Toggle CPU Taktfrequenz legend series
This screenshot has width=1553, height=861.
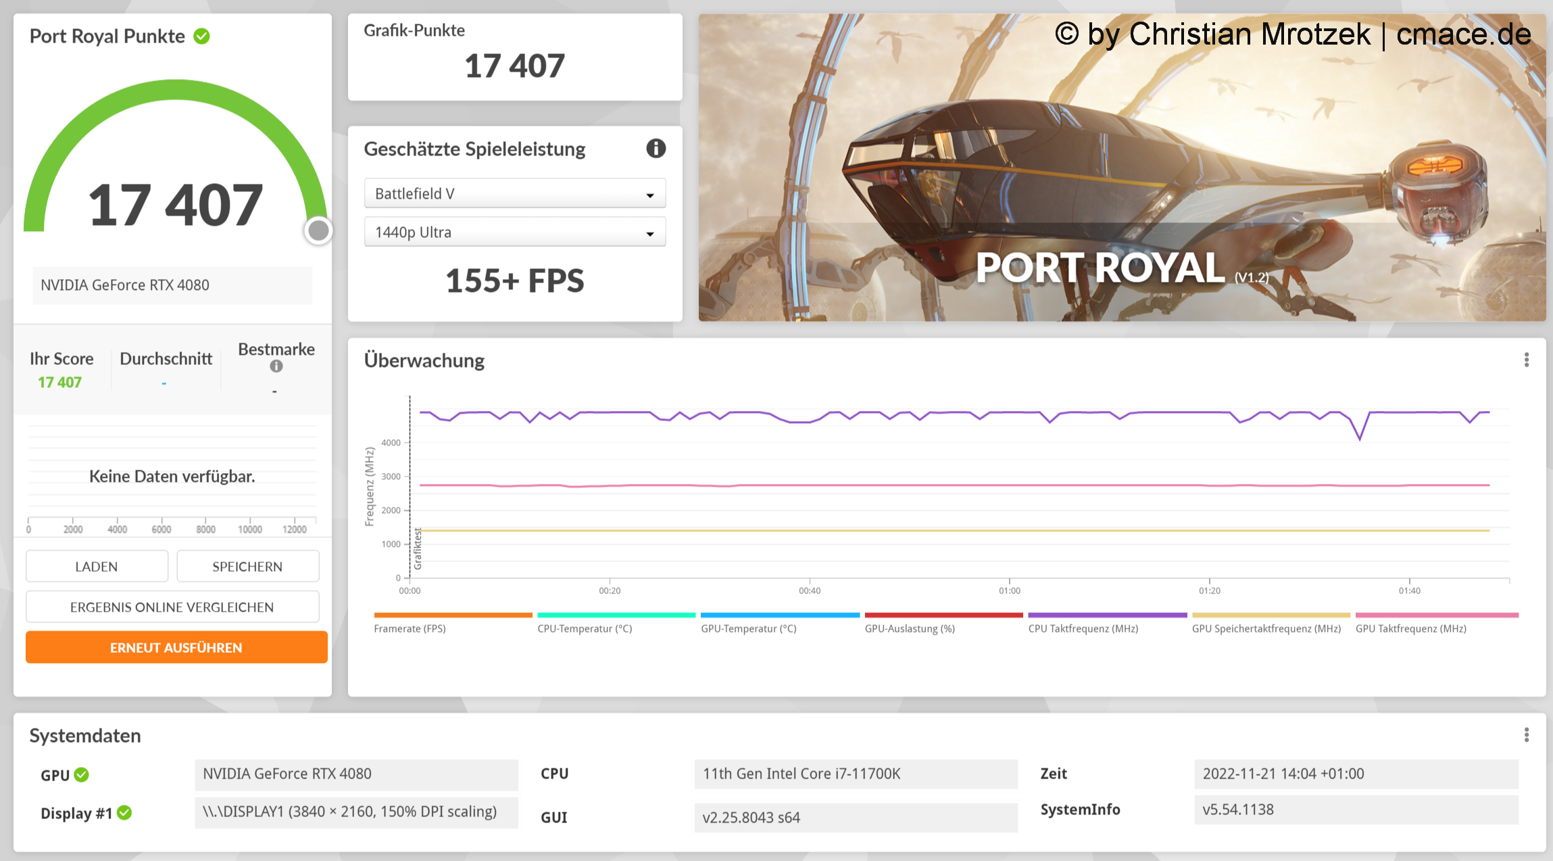(1083, 629)
